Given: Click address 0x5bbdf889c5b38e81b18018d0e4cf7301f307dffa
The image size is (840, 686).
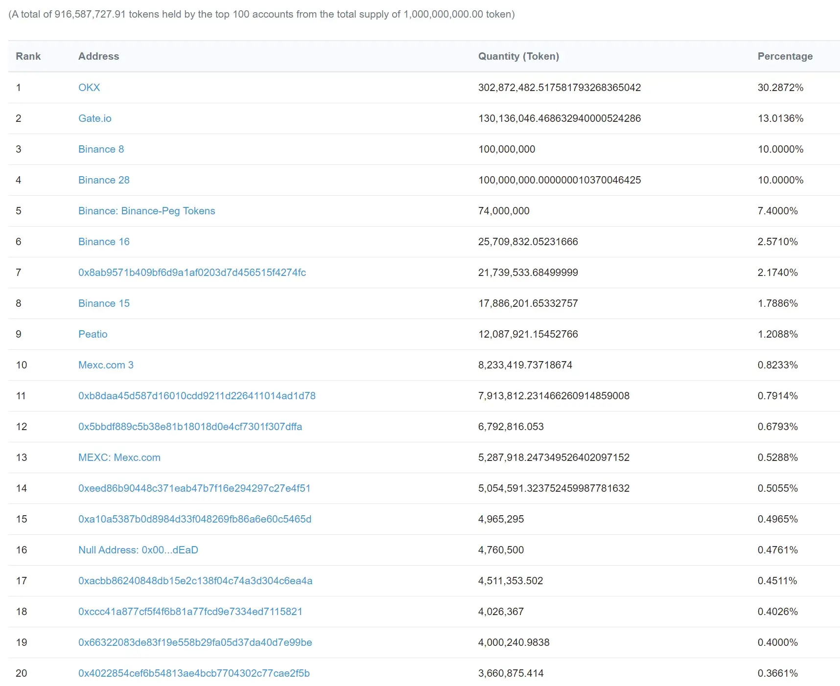Looking at the screenshot, I should pos(190,427).
